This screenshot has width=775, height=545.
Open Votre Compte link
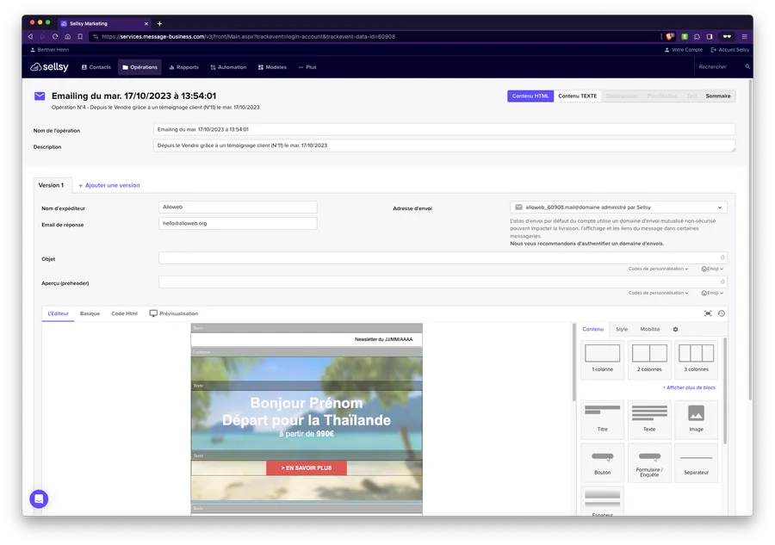click(684, 49)
